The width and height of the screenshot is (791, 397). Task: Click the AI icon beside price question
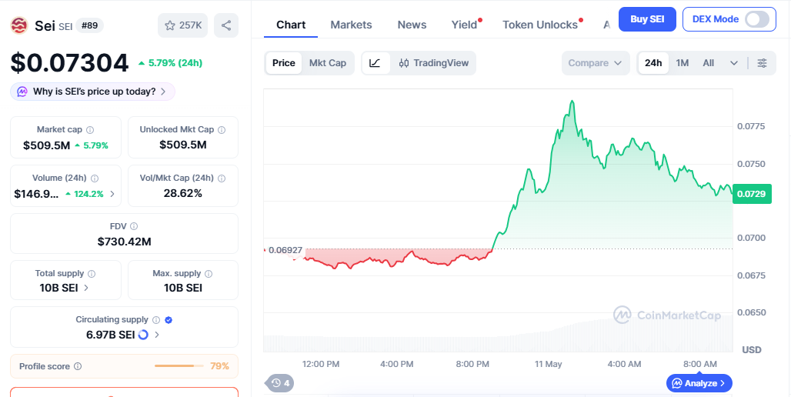click(22, 92)
